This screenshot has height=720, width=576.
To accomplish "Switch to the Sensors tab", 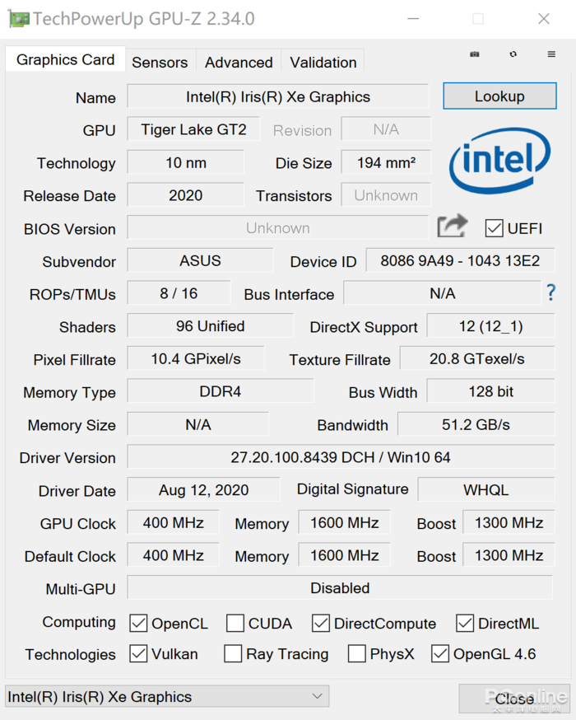I will 160,62.
